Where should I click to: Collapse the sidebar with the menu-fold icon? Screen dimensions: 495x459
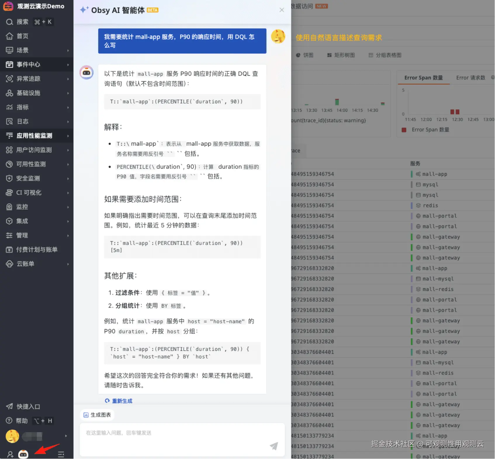pos(61,454)
